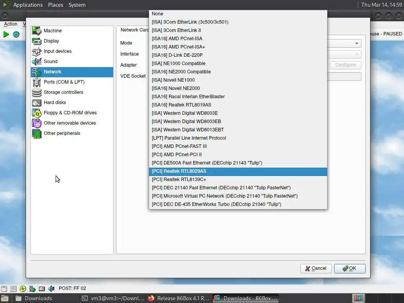Open the System menu
This screenshot has height=303, width=404.
77,5
